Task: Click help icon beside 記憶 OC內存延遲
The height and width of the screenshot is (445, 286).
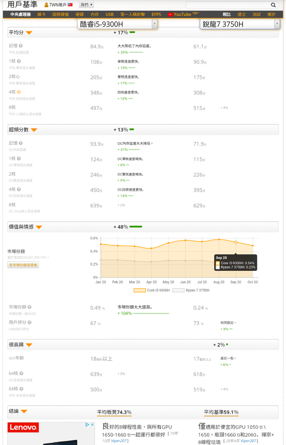Action: click(21, 143)
